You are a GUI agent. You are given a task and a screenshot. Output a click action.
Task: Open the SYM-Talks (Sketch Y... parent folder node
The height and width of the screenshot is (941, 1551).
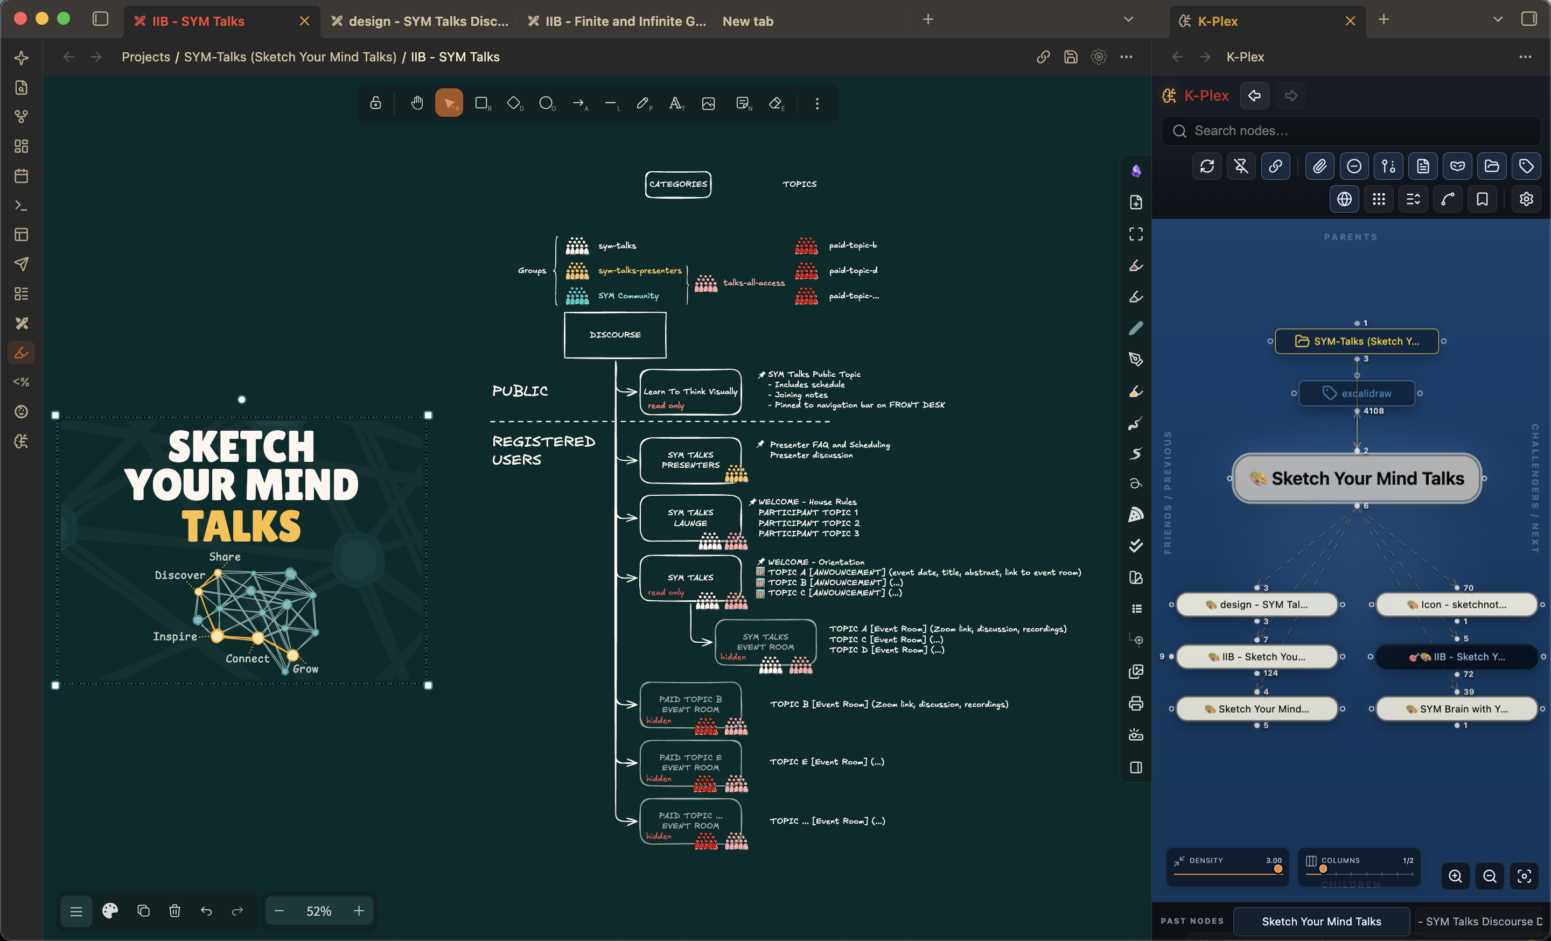tap(1357, 341)
